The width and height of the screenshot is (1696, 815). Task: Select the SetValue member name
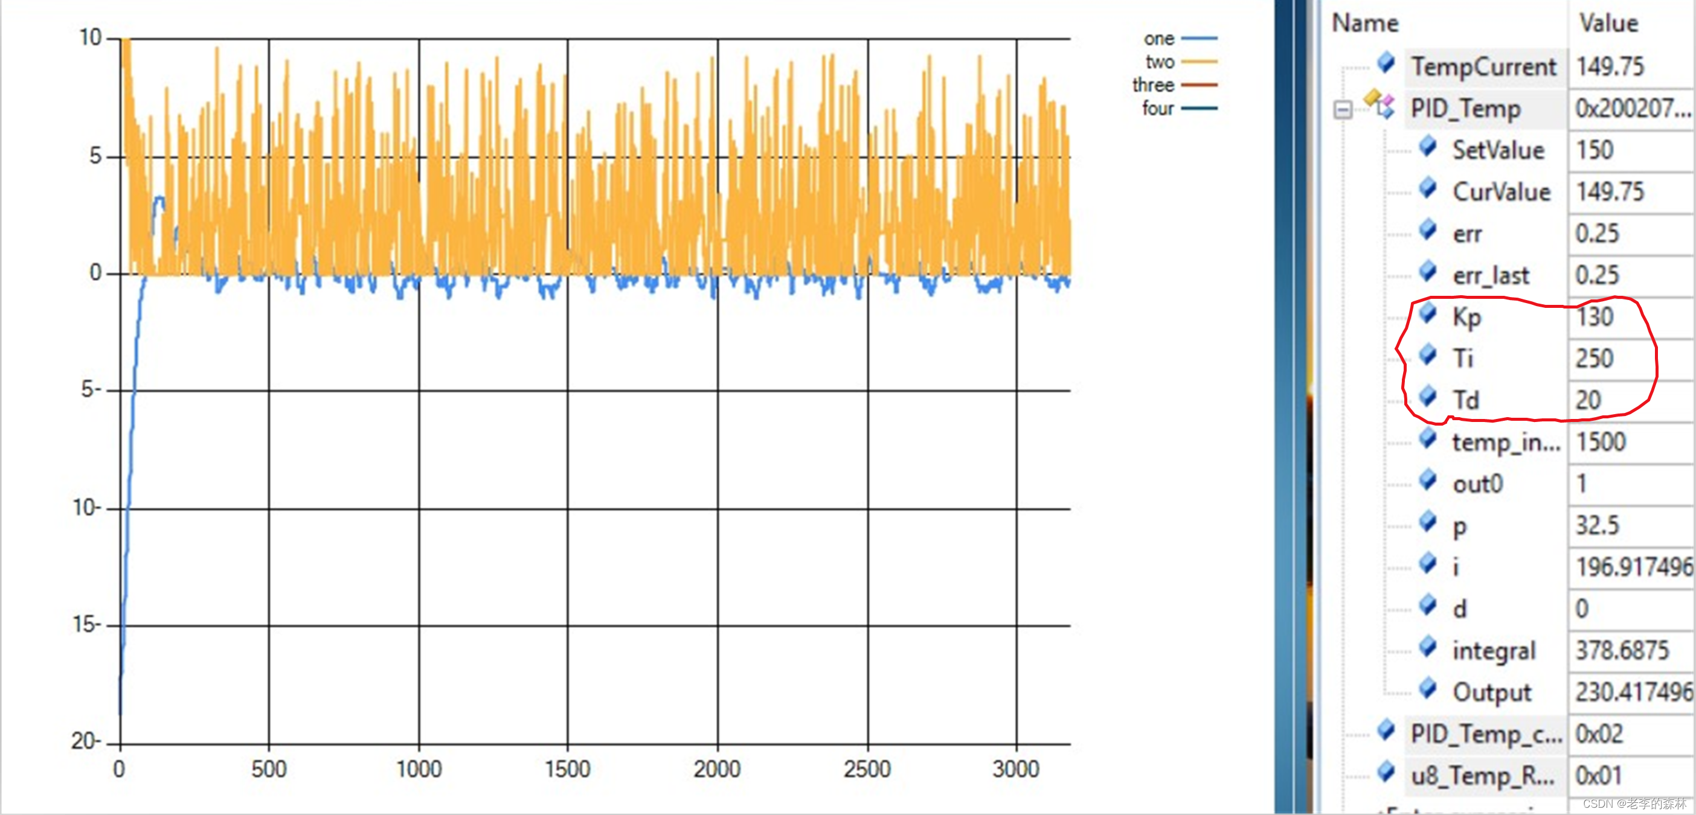[1498, 150]
